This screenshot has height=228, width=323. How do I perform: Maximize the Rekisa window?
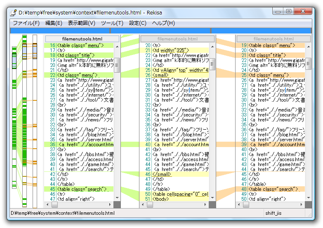click(x=289, y=11)
